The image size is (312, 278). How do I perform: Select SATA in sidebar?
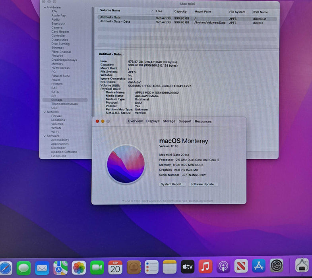[55, 92]
